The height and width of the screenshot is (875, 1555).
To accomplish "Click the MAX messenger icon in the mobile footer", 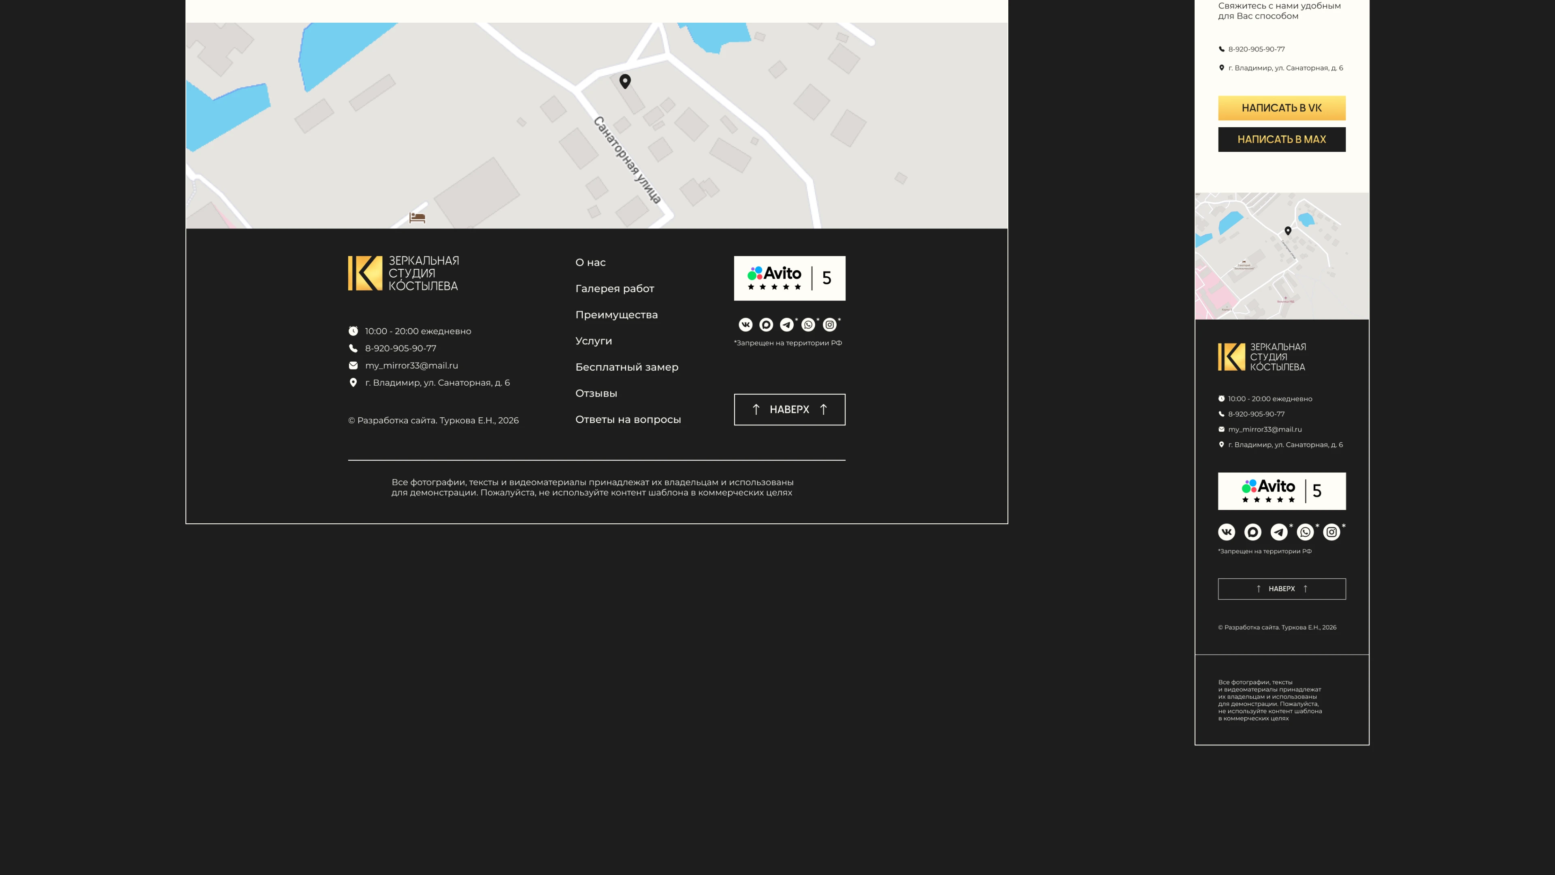I will point(1253,532).
